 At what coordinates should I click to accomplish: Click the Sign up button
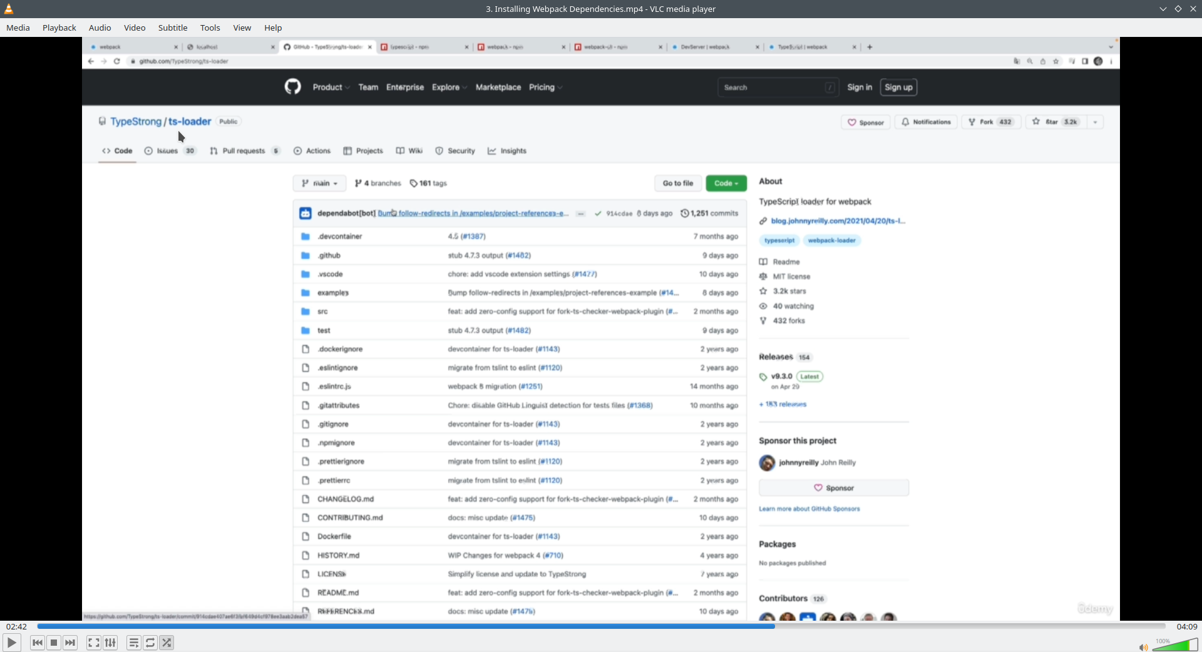[898, 88]
